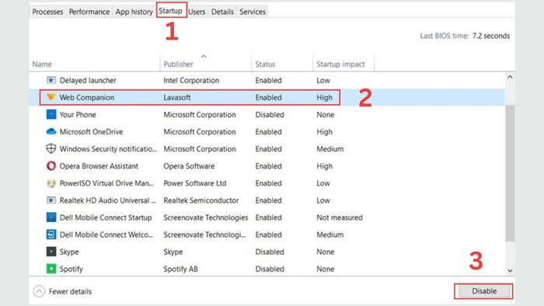Click the Opera Software publisher cell

pyautogui.click(x=189, y=166)
